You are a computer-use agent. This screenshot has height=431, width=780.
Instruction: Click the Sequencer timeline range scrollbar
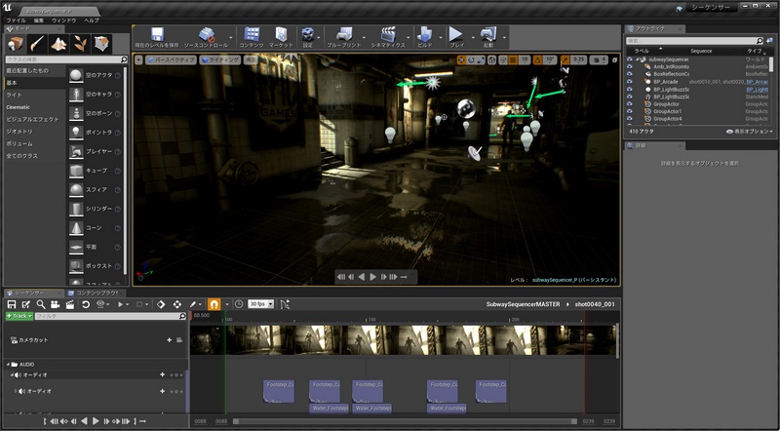click(405, 421)
